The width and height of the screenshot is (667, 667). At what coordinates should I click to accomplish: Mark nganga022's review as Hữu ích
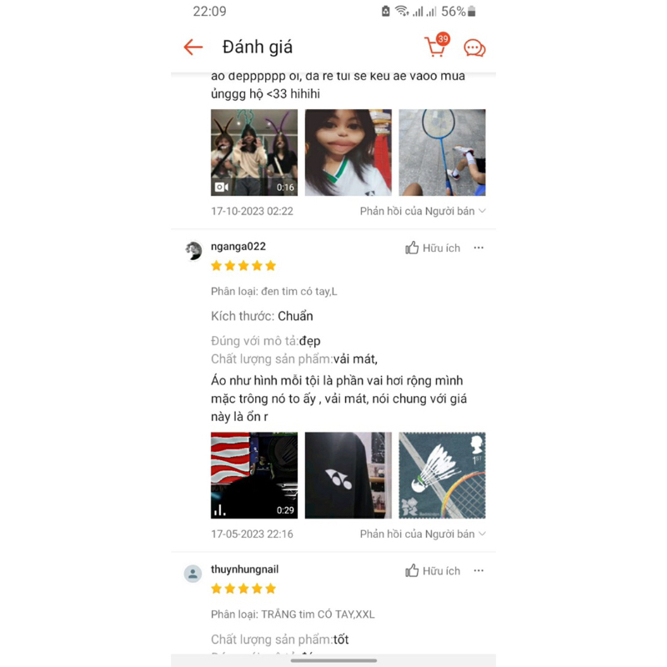click(x=433, y=248)
